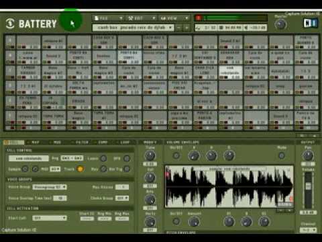Open the kit name dropdown

(133, 28)
